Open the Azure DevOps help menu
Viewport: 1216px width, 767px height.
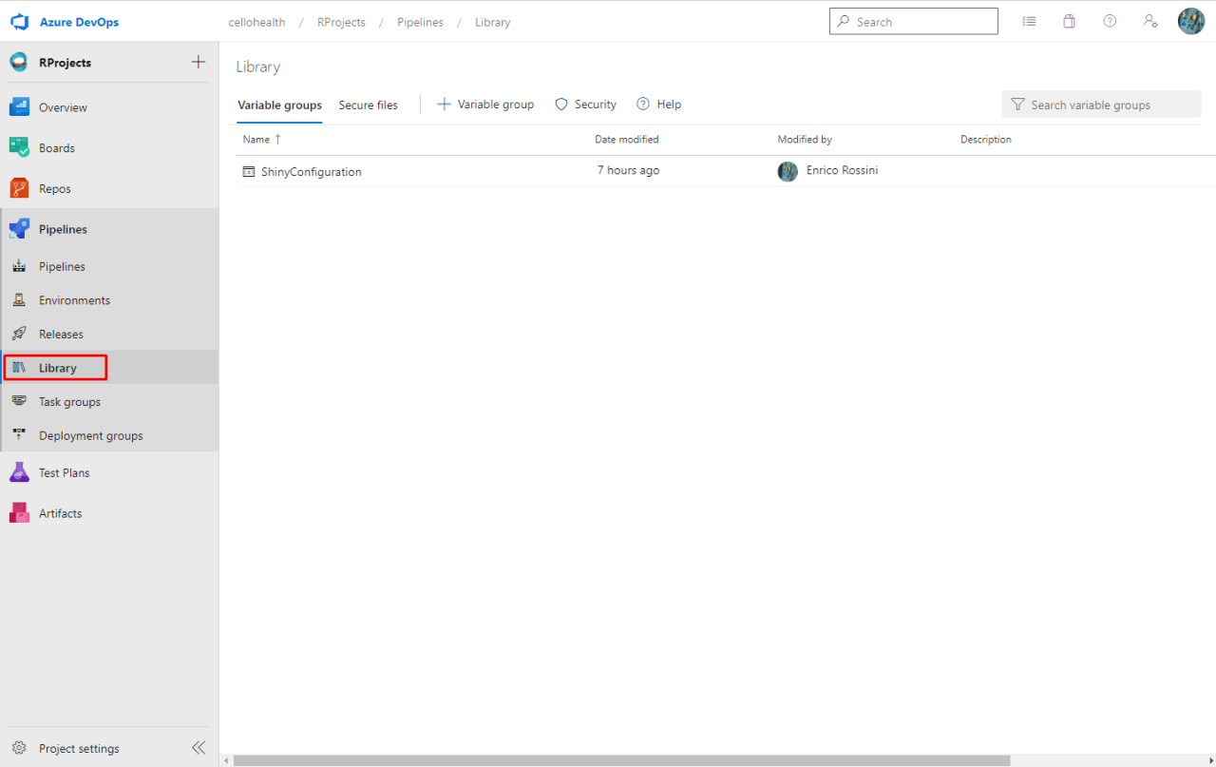click(x=1110, y=21)
